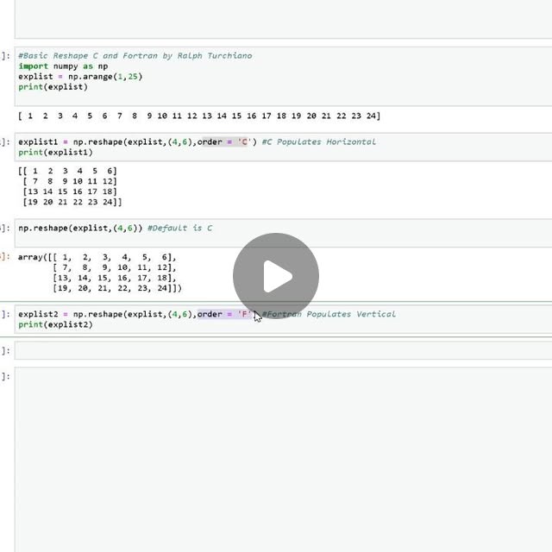Click the 'array([[ 1, 2, 3,' output row
This screenshot has height=552, width=552.
pyautogui.click(x=97, y=257)
